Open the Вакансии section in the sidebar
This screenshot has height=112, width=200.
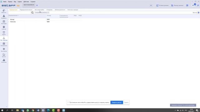pyautogui.click(x=4, y=11)
